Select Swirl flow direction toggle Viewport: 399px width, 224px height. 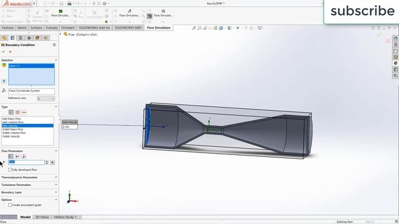point(17,156)
